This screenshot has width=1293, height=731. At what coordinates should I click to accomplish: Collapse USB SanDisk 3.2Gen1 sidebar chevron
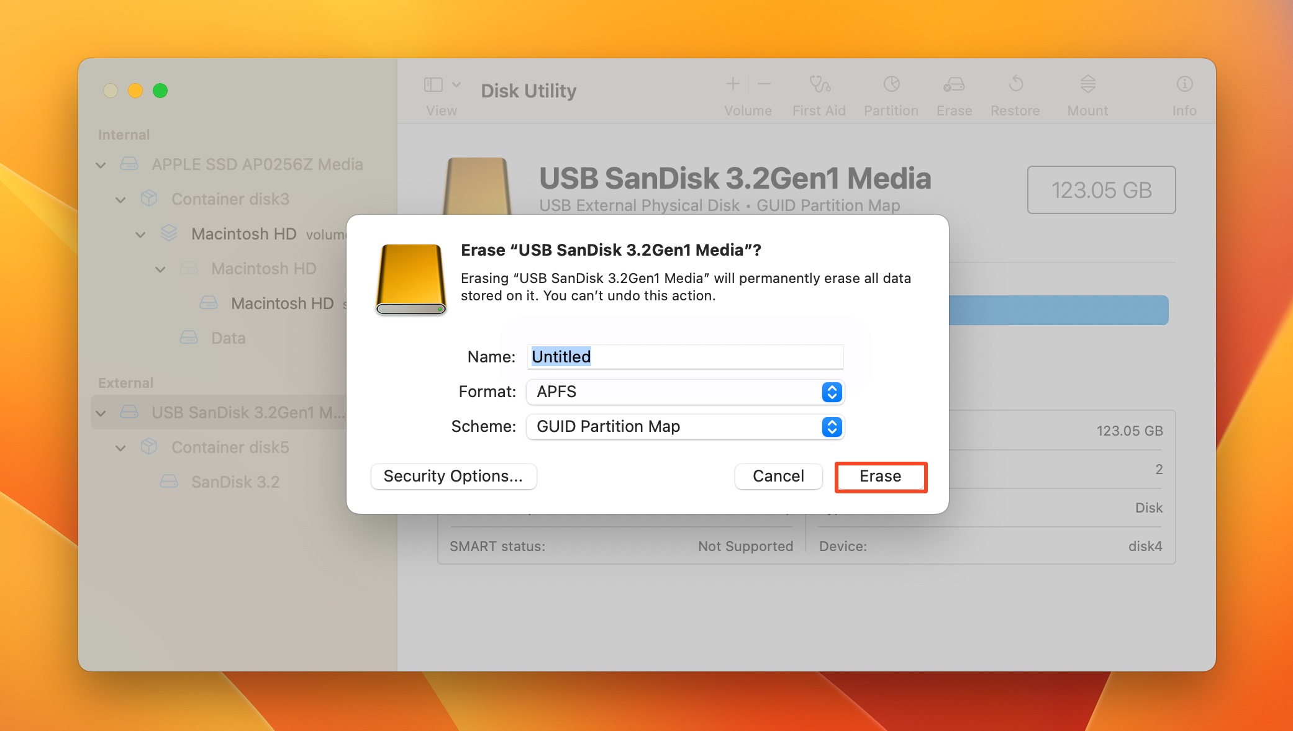(101, 413)
